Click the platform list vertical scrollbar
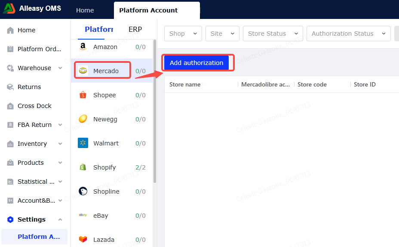This screenshot has height=247, width=399. (x=155, y=111)
